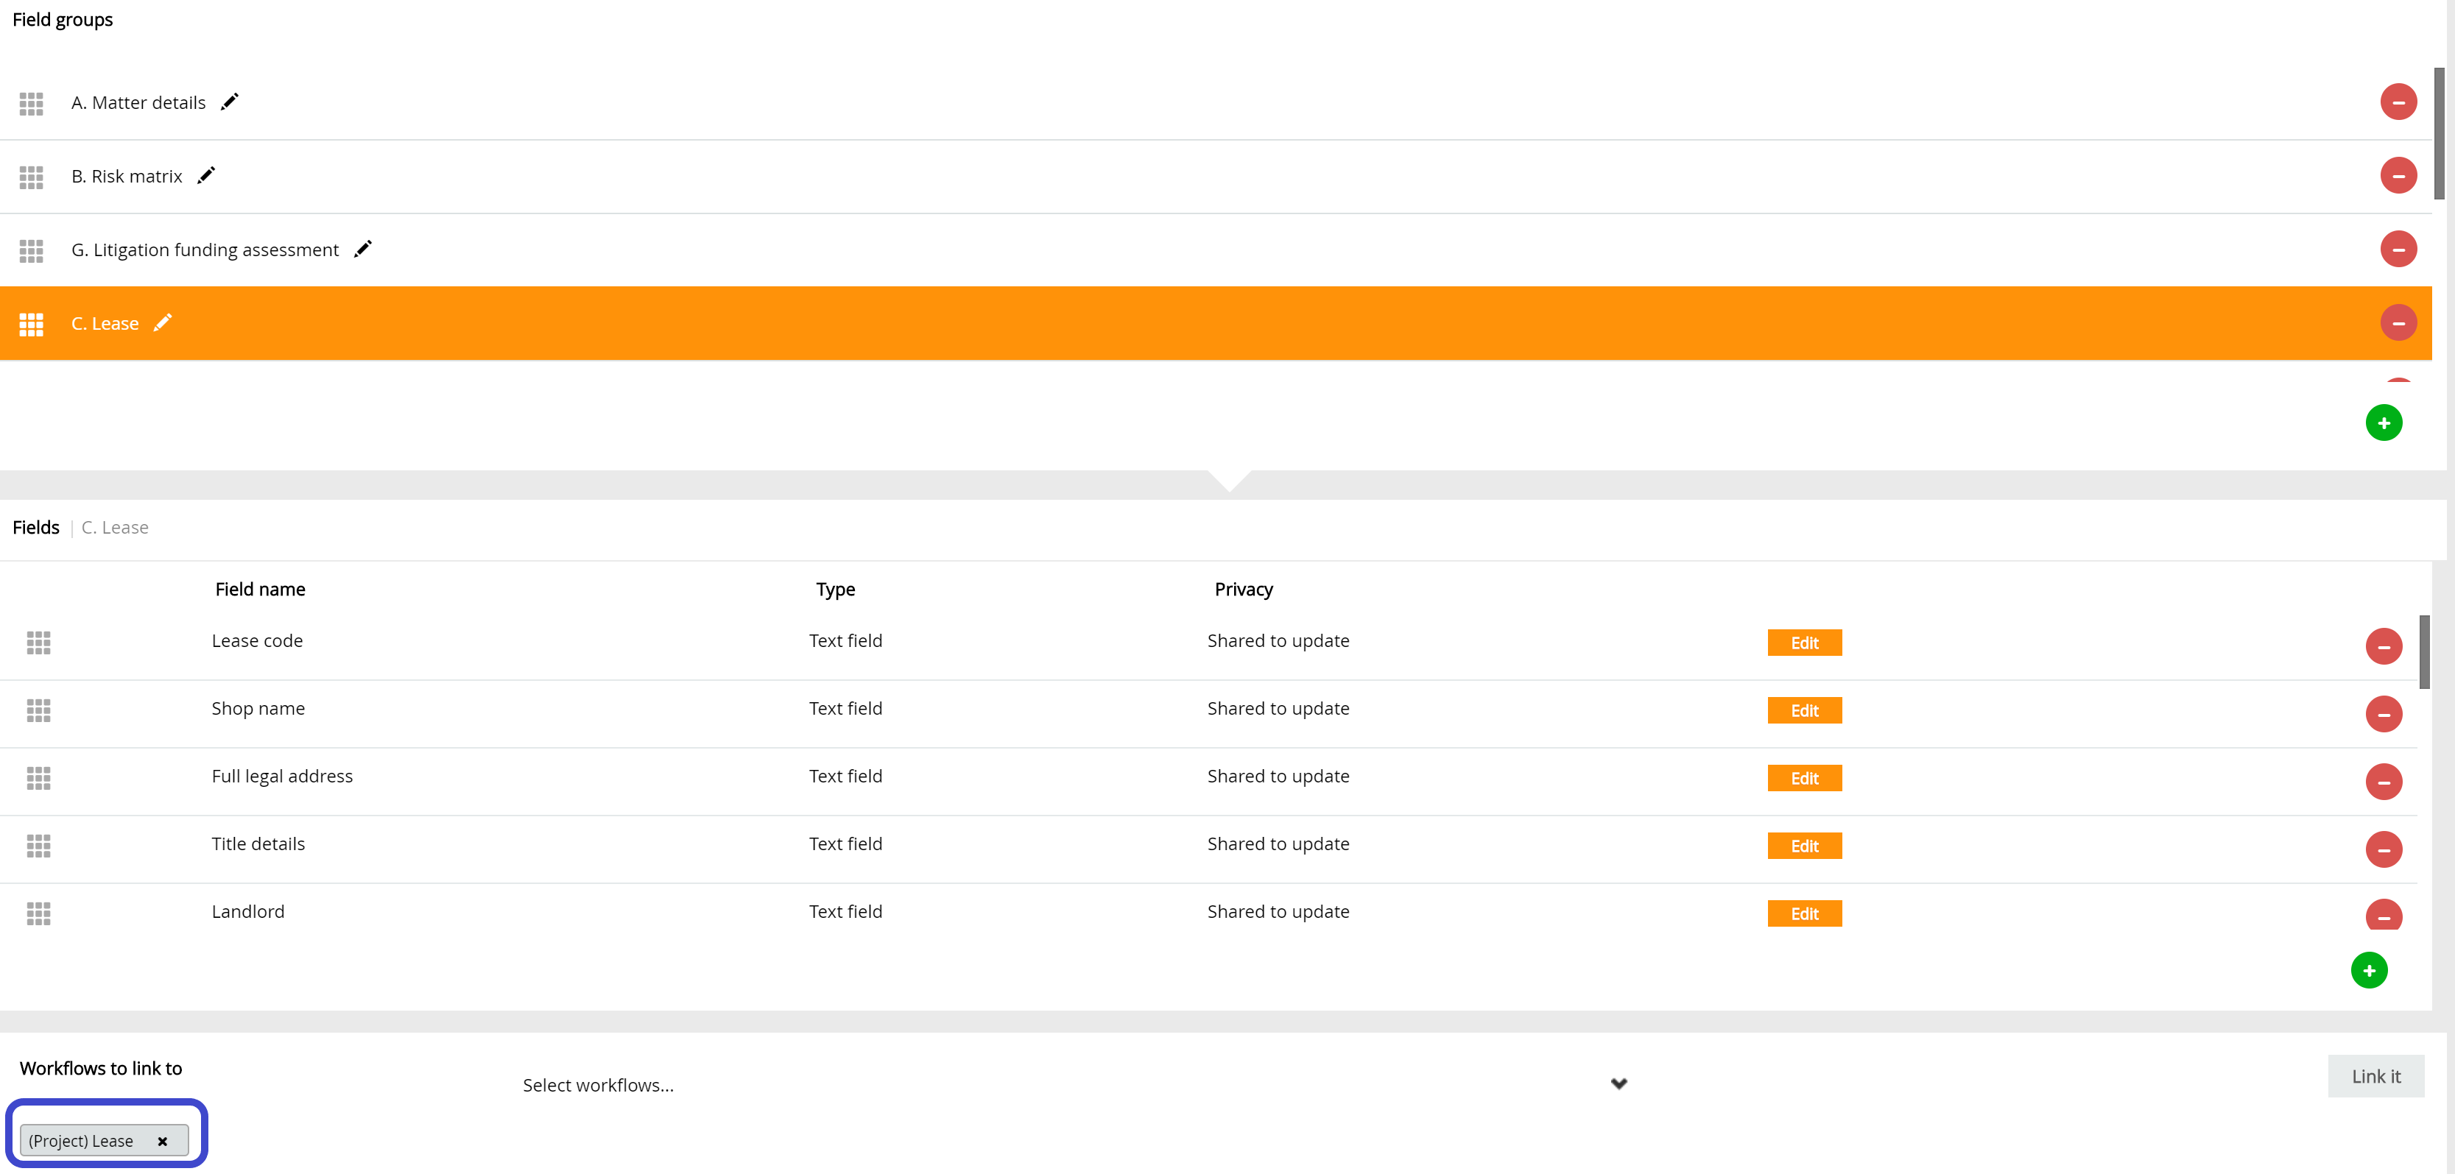
Task: Click drag handle for Landlord field
Action: [39, 914]
